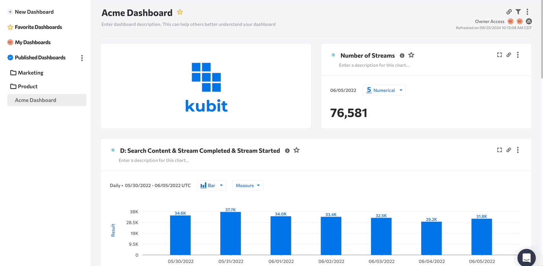Click the 06/02/2022 bar labeled 33.4K

point(331,236)
